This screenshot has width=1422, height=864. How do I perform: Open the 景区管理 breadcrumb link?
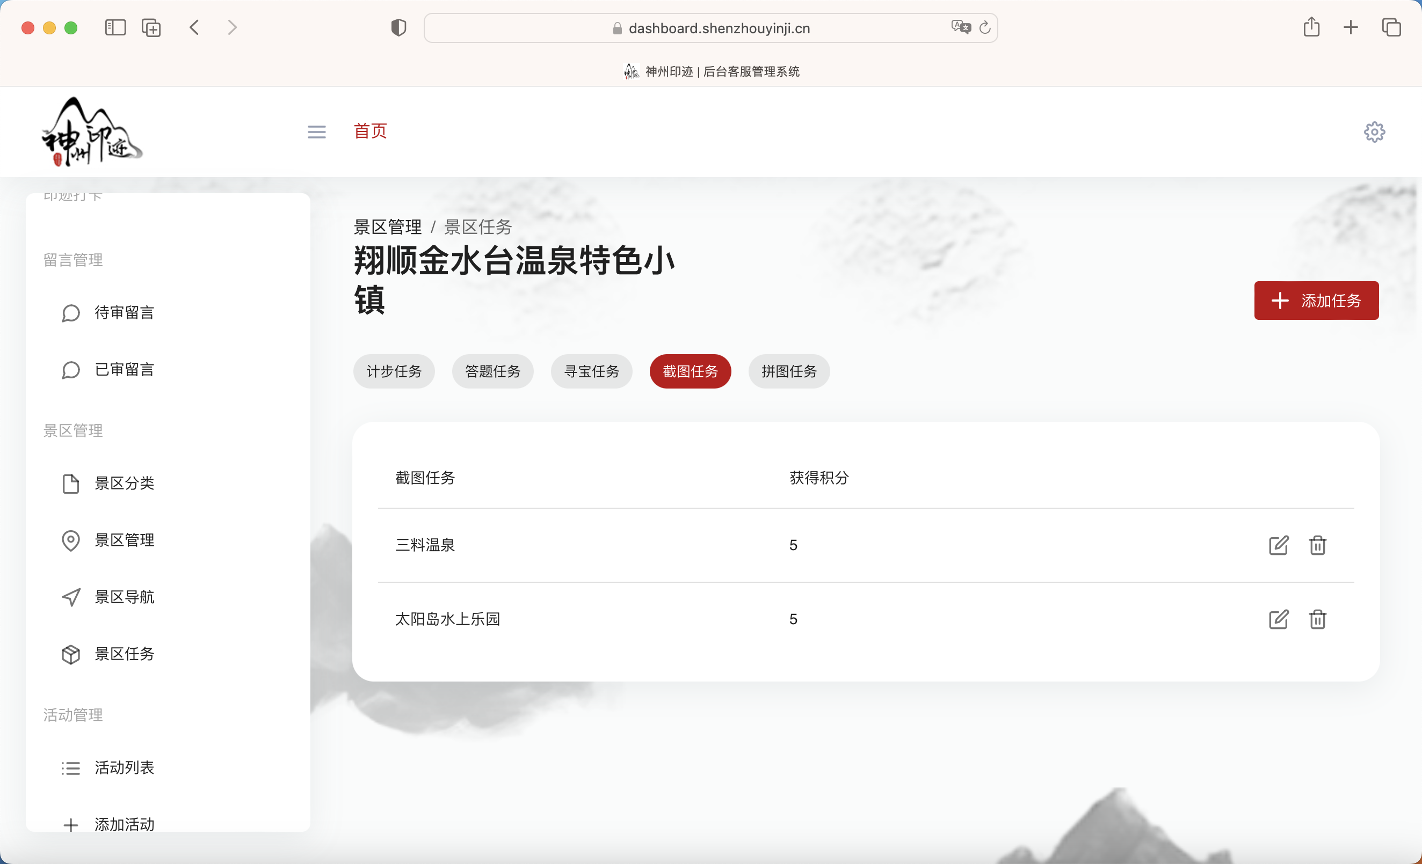point(387,226)
